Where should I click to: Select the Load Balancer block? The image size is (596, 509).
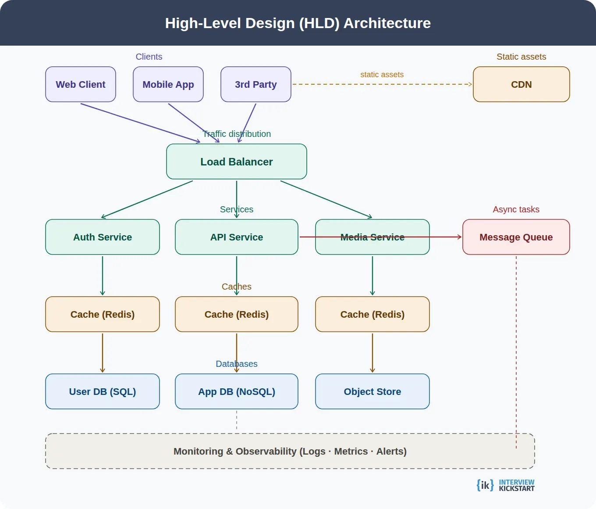click(x=236, y=161)
